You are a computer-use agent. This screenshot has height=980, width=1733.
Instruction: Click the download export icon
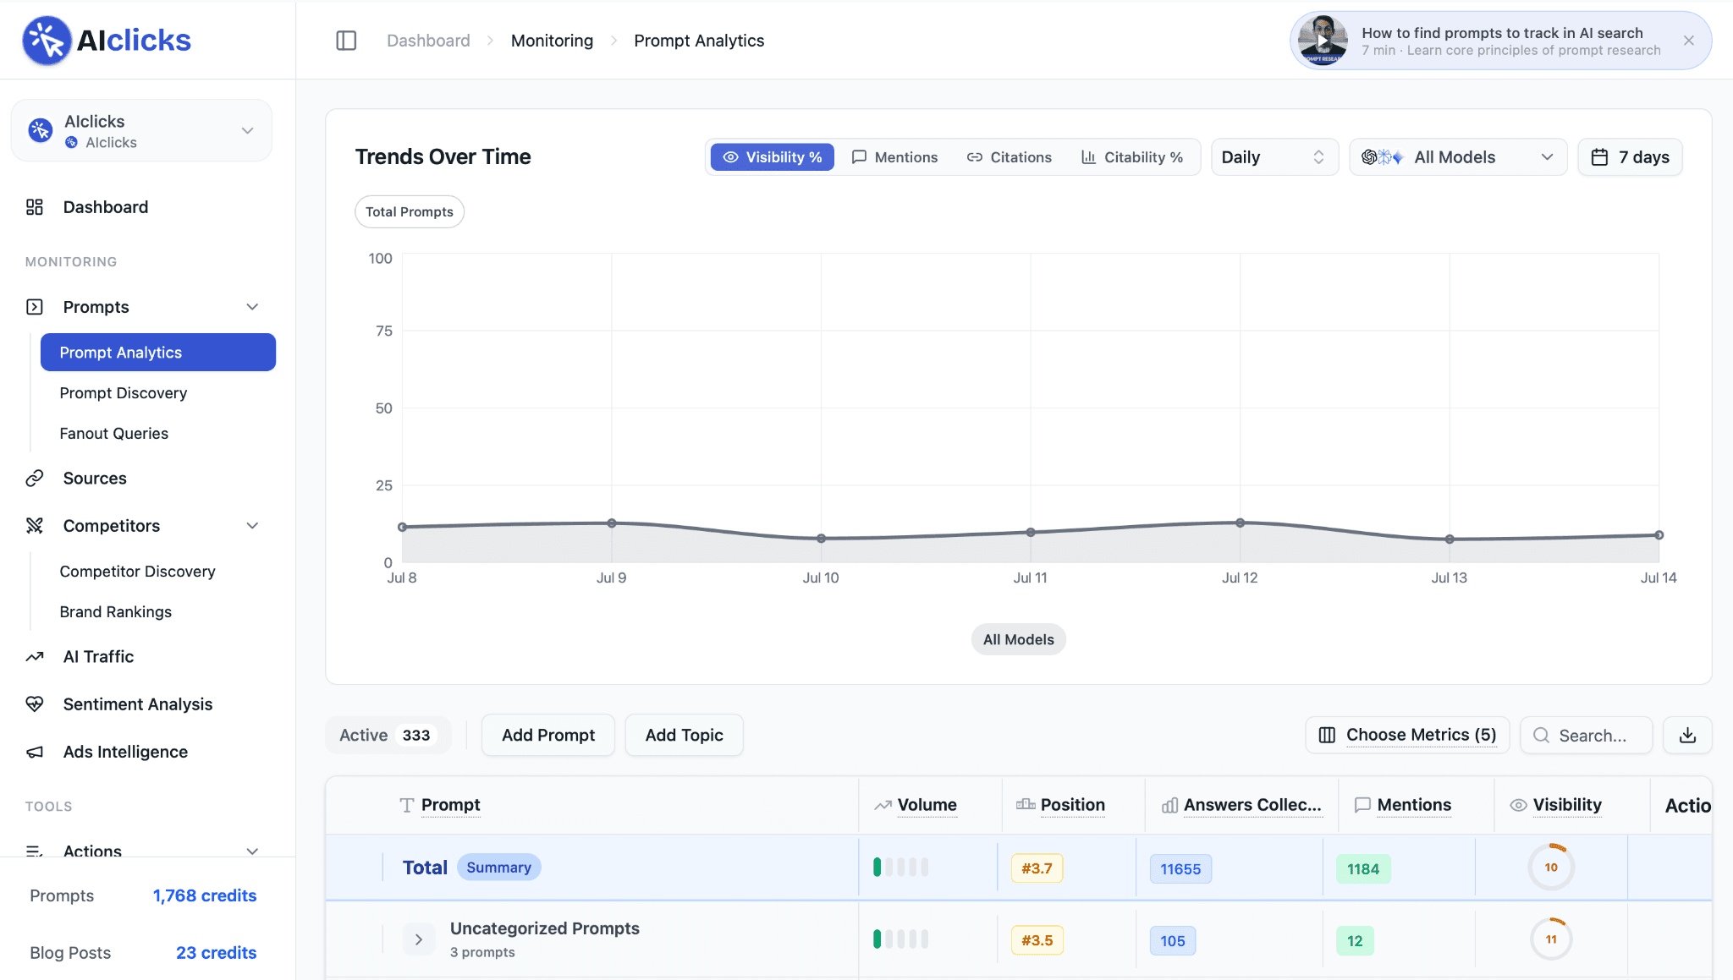1687,735
